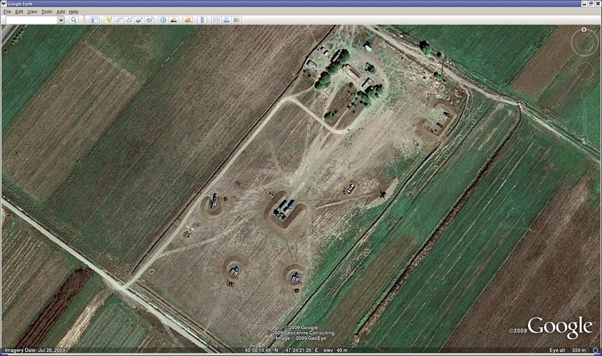This screenshot has width=602, height=356.
Task: Click the search magnifier button
Action: (74, 20)
